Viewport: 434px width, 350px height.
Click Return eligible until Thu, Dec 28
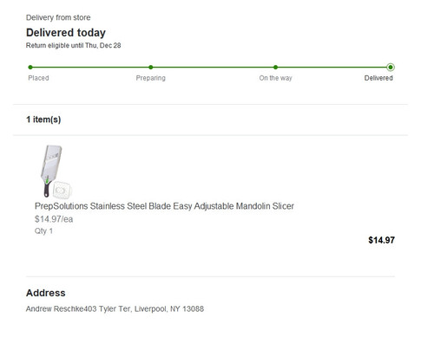[73, 45]
